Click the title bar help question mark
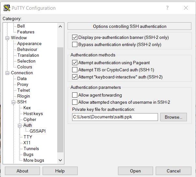This screenshot has height=177, width=196. click(167, 8)
